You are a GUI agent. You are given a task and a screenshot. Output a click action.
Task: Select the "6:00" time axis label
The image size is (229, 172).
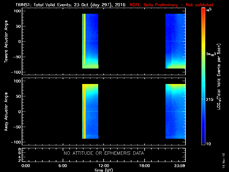63,166
